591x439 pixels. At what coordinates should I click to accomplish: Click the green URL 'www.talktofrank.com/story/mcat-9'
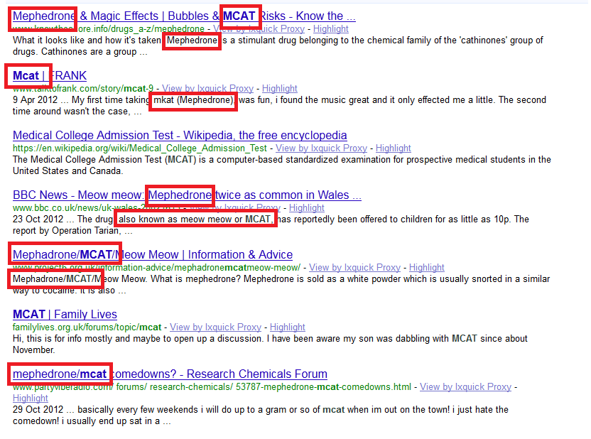(x=83, y=89)
